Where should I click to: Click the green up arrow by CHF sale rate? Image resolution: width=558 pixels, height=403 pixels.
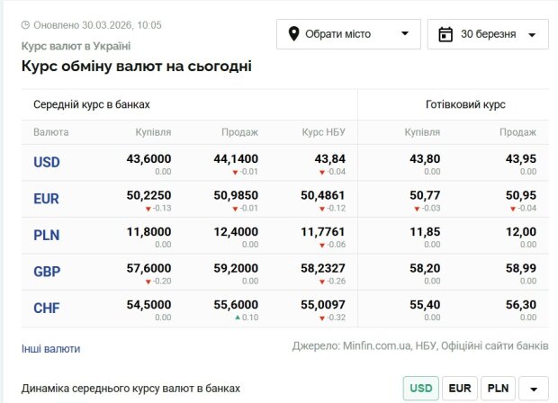pyautogui.click(x=237, y=318)
